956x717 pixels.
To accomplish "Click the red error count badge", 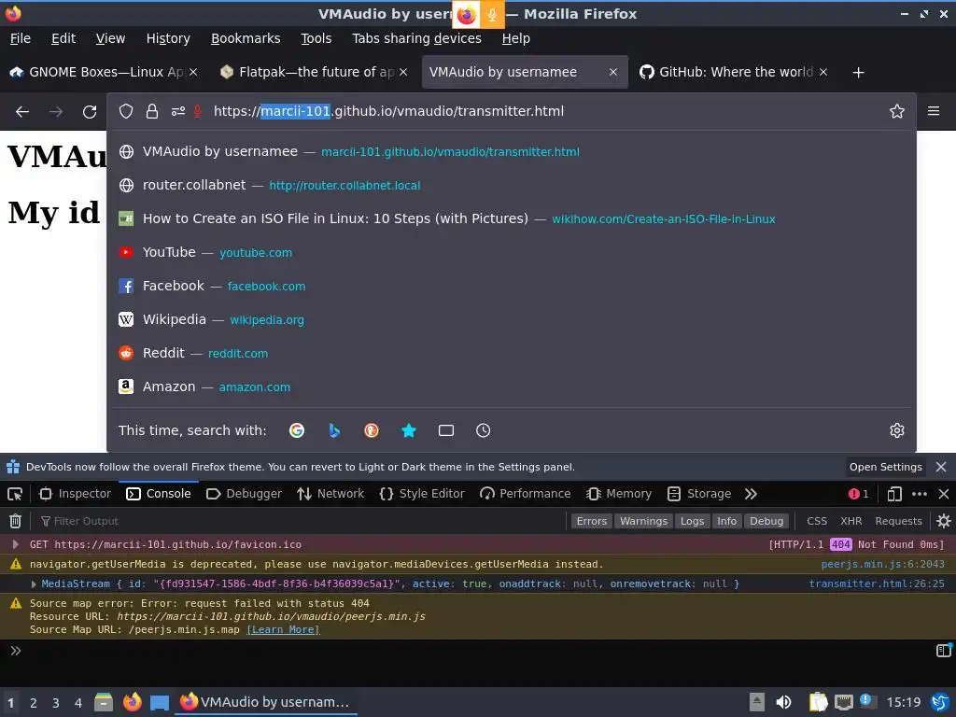I will (x=859, y=494).
